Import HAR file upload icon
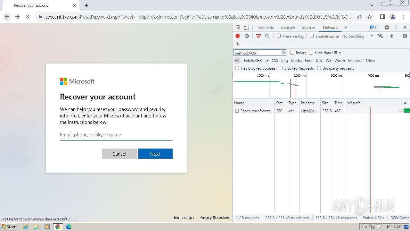Viewport: 410px width, 231px height. coord(391,36)
